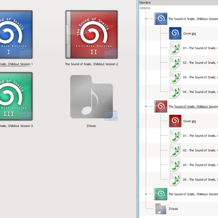Select the small grey ZMusic folder icon in the tree
218x218 pixels.
(x=161, y=209)
